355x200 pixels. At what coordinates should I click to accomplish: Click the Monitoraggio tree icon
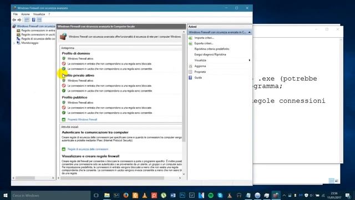pyautogui.click(x=18, y=43)
